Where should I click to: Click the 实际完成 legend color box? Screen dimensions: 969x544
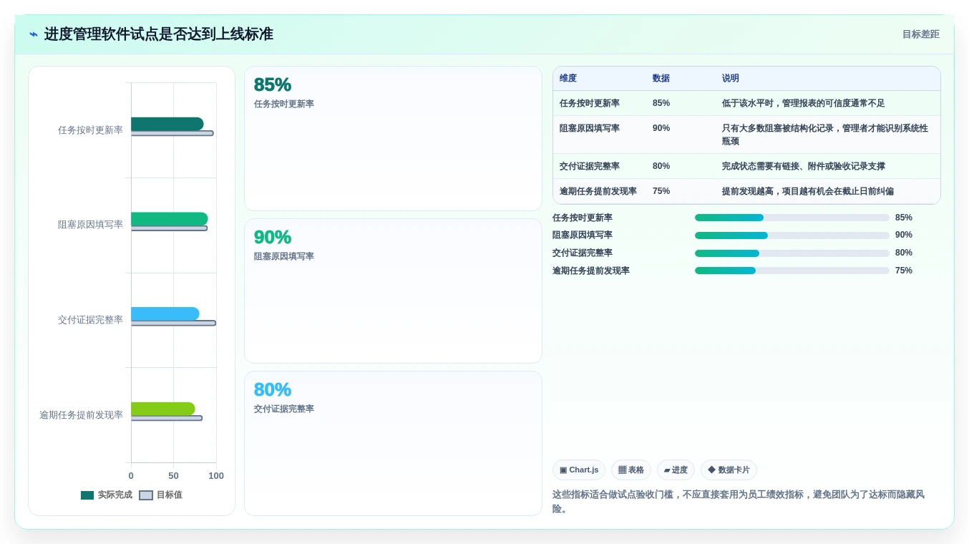(x=87, y=495)
